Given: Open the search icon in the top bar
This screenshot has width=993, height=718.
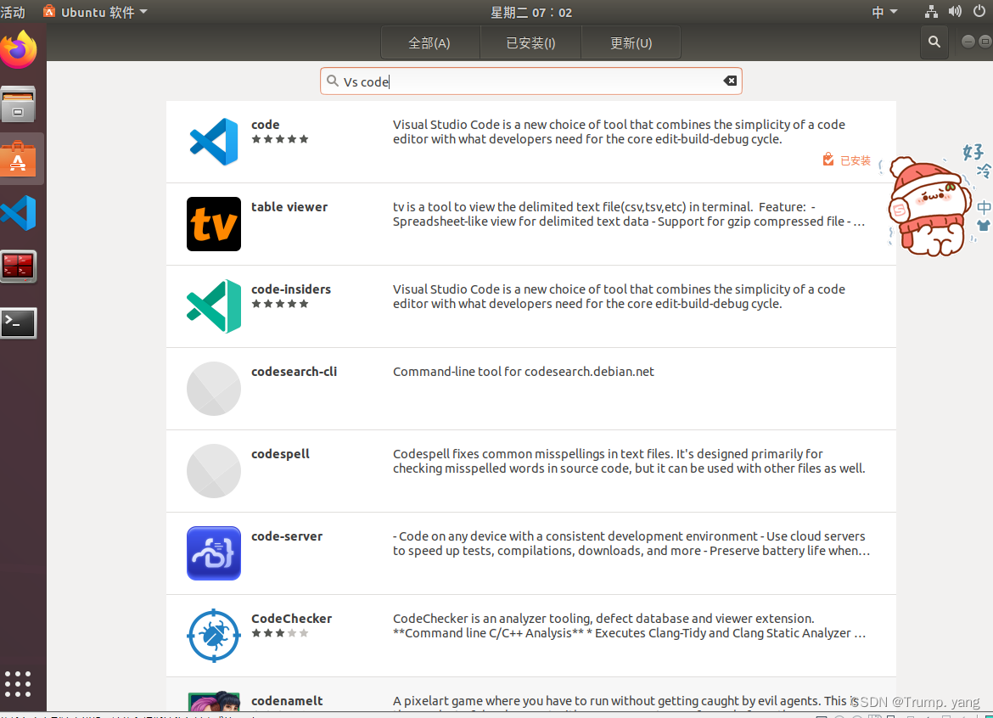Looking at the screenshot, I should click(934, 42).
